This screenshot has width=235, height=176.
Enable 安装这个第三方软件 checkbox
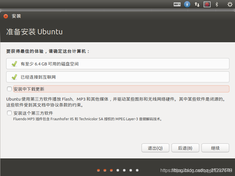(9, 113)
